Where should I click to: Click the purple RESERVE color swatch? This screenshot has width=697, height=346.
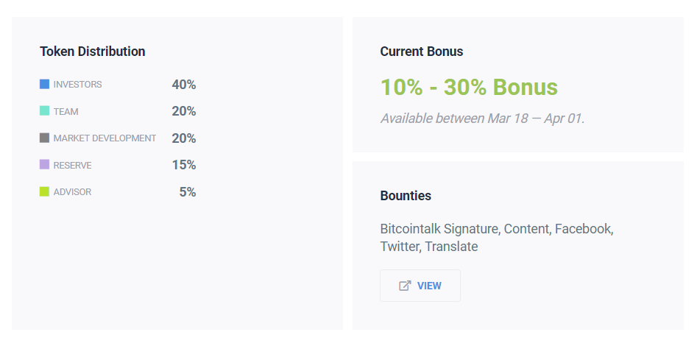(44, 165)
